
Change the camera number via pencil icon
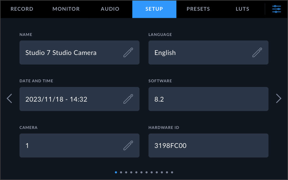[128, 145]
